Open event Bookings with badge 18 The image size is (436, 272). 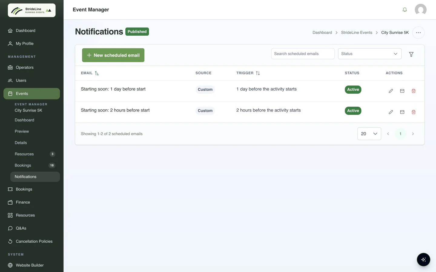pyautogui.click(x=35, y=165)
